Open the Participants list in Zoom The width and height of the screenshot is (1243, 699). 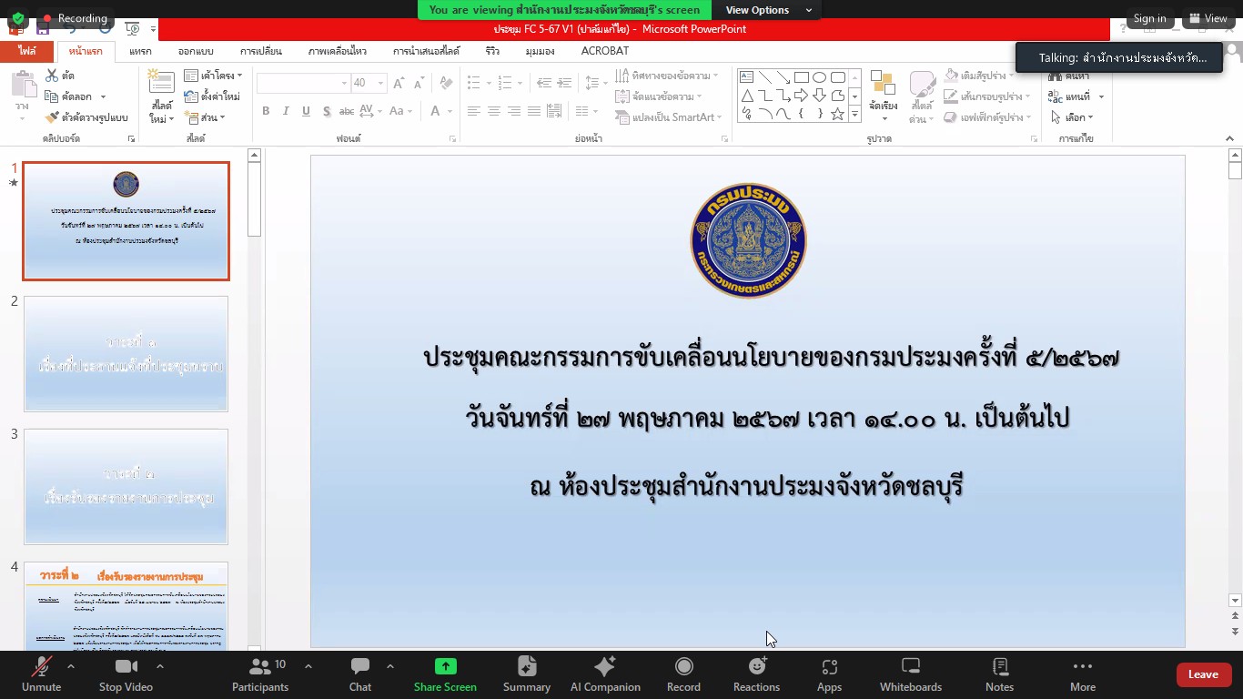click(260, 674)
